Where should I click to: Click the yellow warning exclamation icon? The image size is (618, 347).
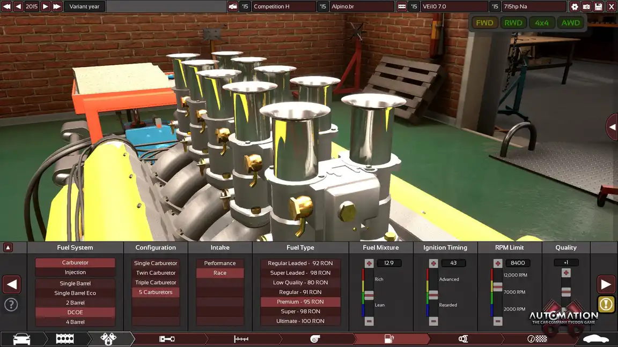click(x=606, y=304)
